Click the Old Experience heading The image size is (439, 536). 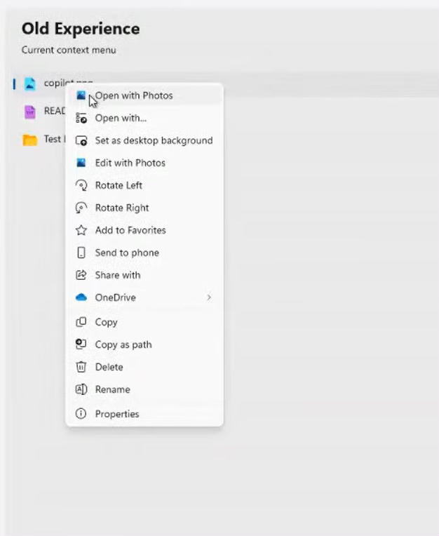pos(81,29)
